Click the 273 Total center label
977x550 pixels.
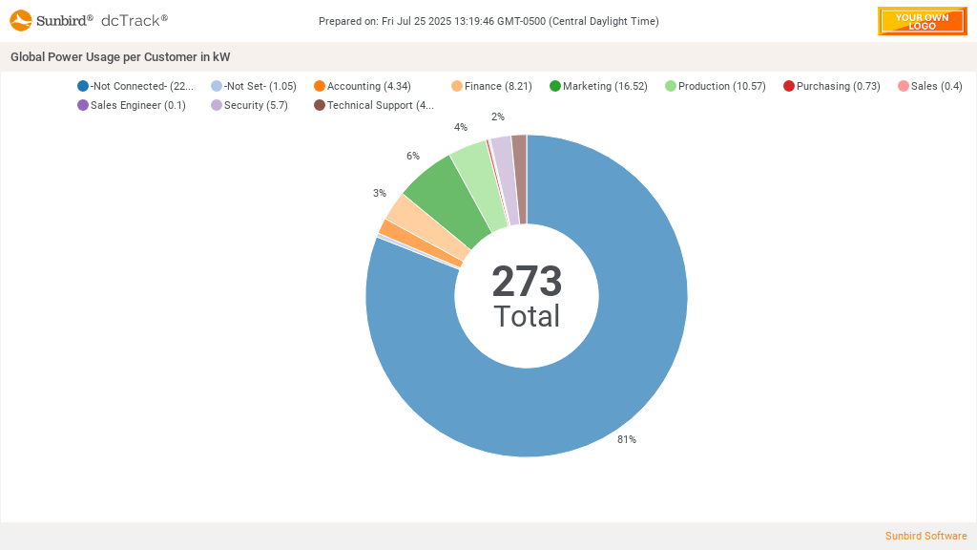coord(527,296)
